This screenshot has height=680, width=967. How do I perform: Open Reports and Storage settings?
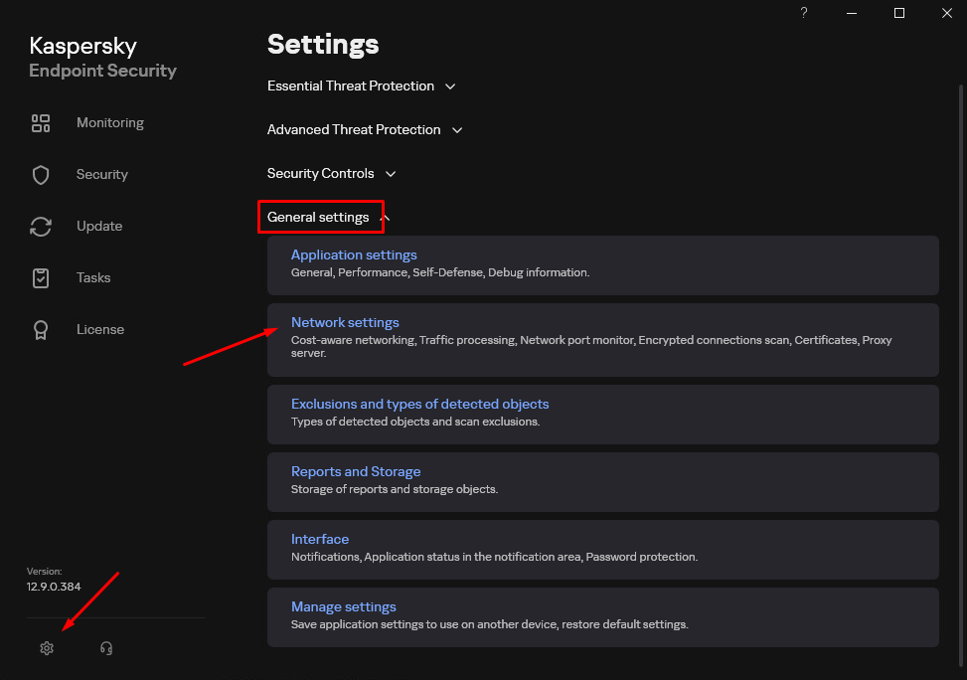pyautogui.click(x=356, y=472)
